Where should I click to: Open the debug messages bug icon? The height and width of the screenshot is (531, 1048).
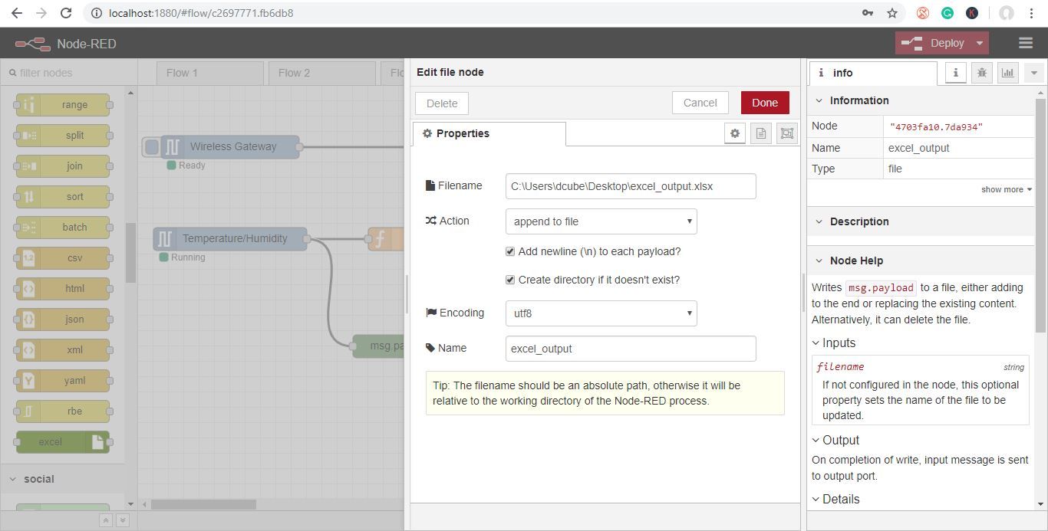(x=981, y=73)
